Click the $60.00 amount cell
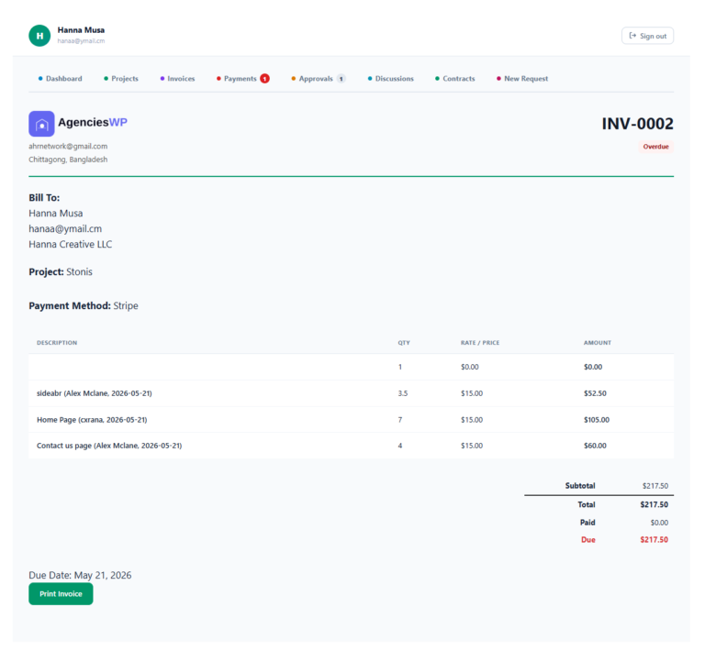 click(595, 446)
